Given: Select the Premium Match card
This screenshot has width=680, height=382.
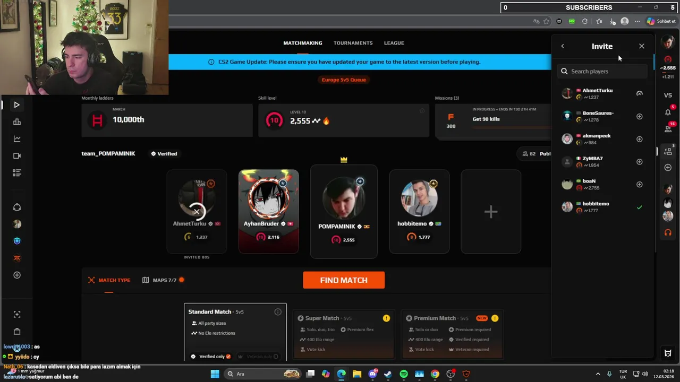Looking at the screenshot, I should 452,334.
